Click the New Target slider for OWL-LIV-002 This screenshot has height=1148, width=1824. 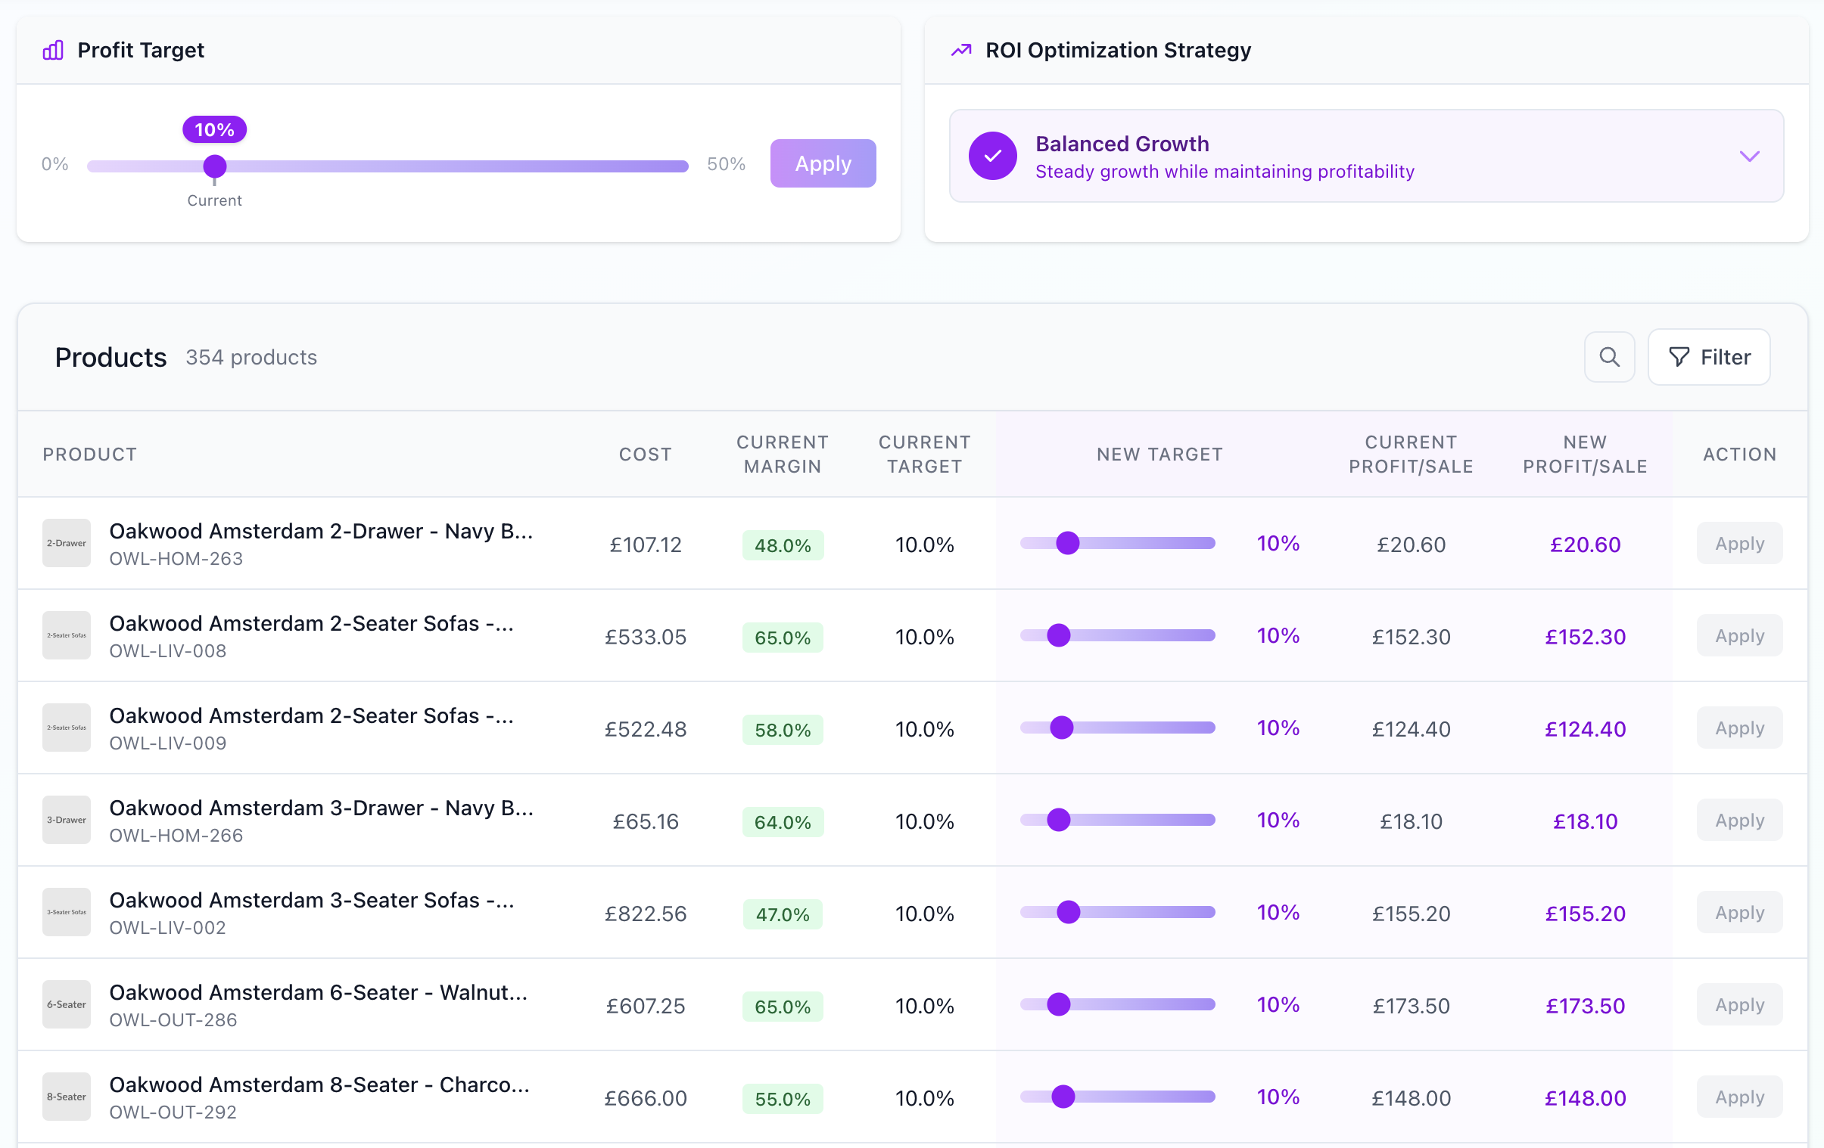point(1067,912)
